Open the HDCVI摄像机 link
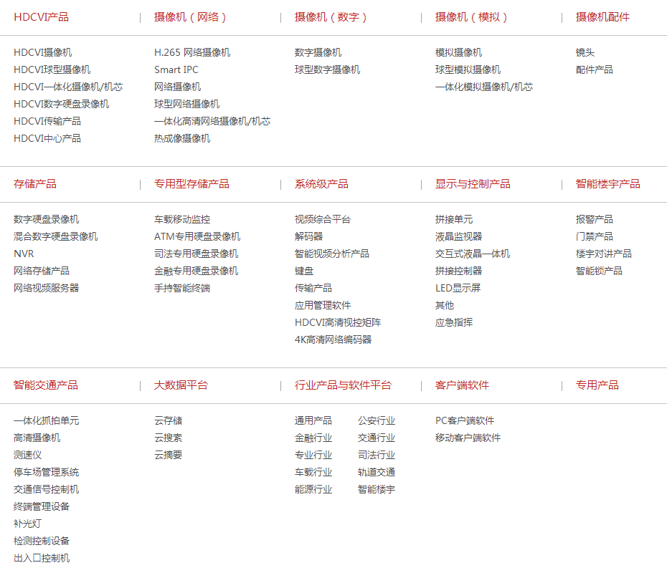667x583 pixels. (42, 52)
